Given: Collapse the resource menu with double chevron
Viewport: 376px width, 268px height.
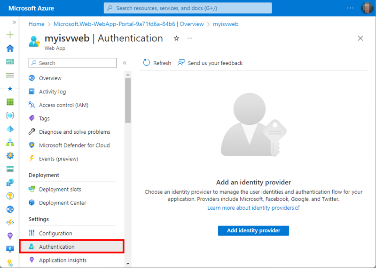Looking at the screenshot, I should (x=125, y=63).
